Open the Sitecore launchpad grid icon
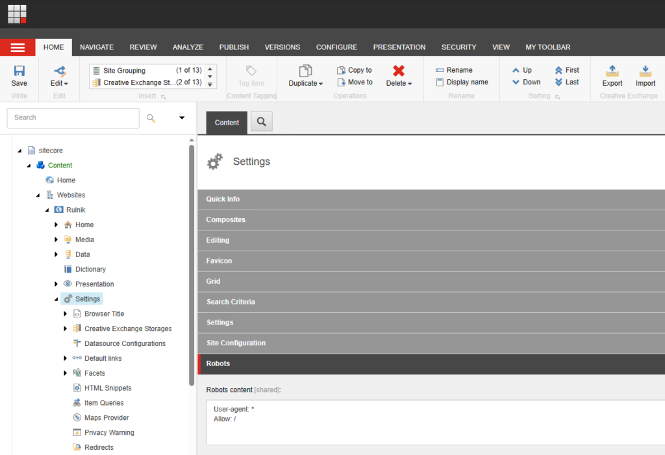The image size is (665, 455). (x=17, y=14)
